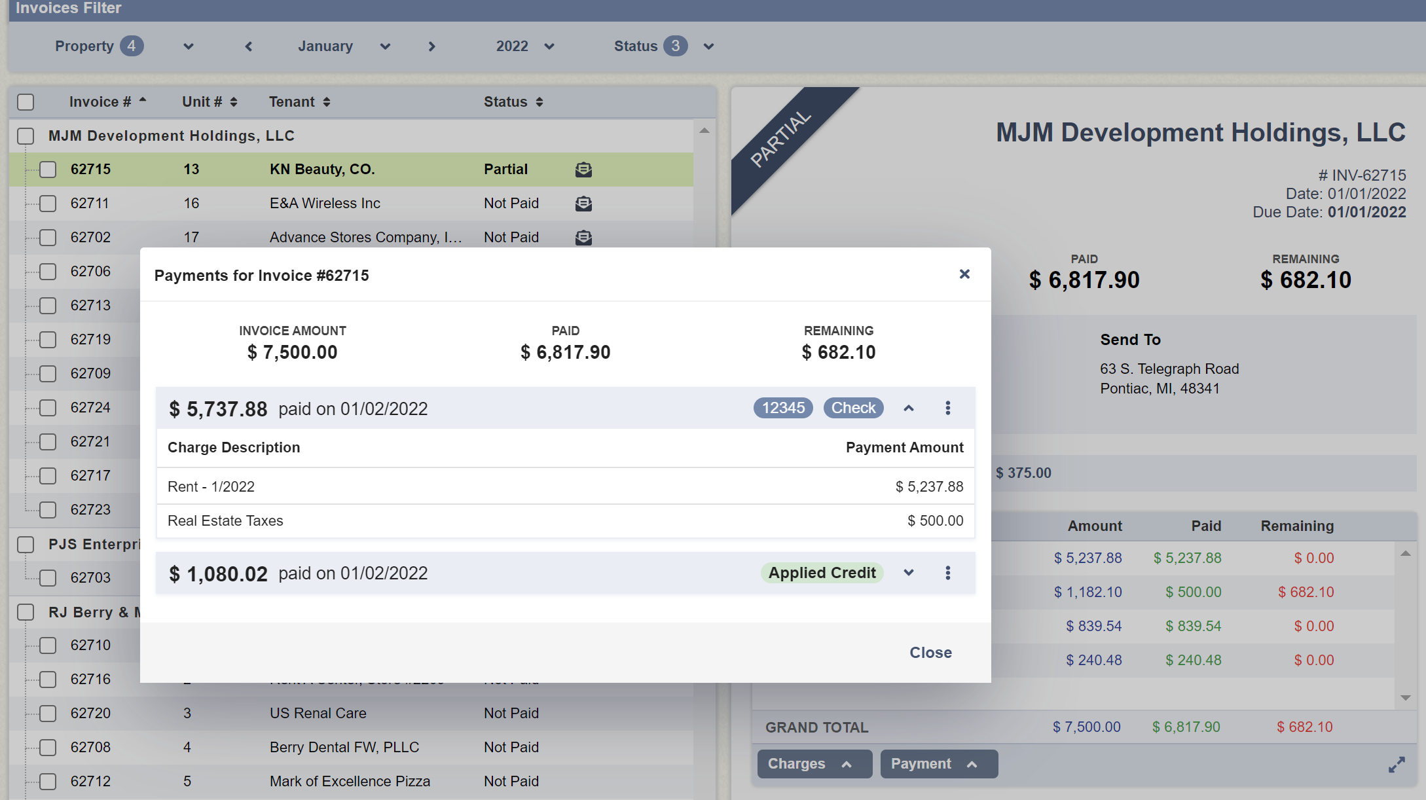Open Payment dropdown button
1426x800 pixels.
click(939, 764)
